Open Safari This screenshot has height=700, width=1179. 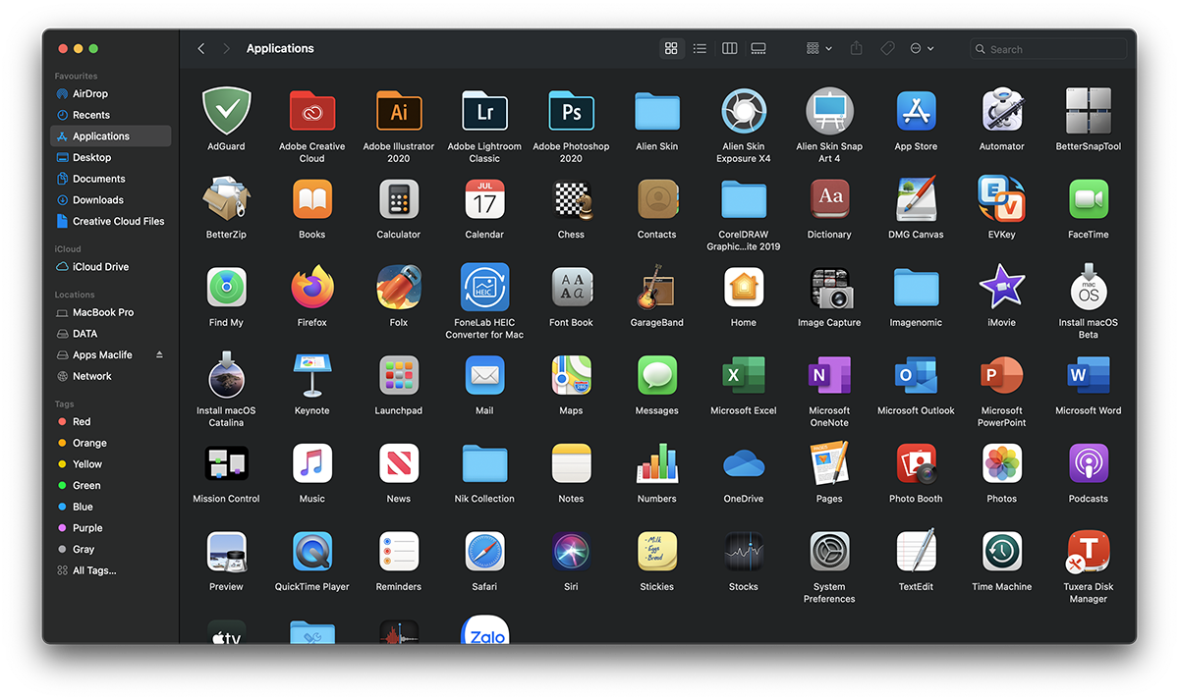tap(484, 551)
